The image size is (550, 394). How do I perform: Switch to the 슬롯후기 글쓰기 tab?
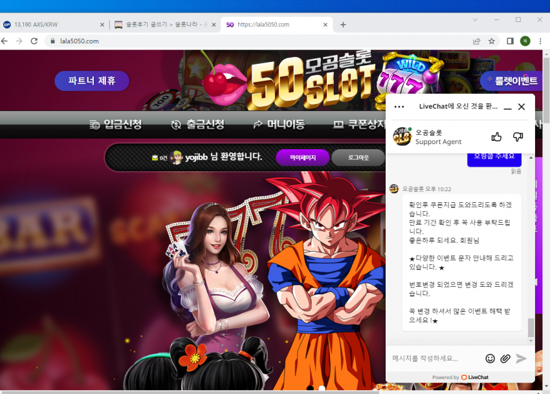165,25
